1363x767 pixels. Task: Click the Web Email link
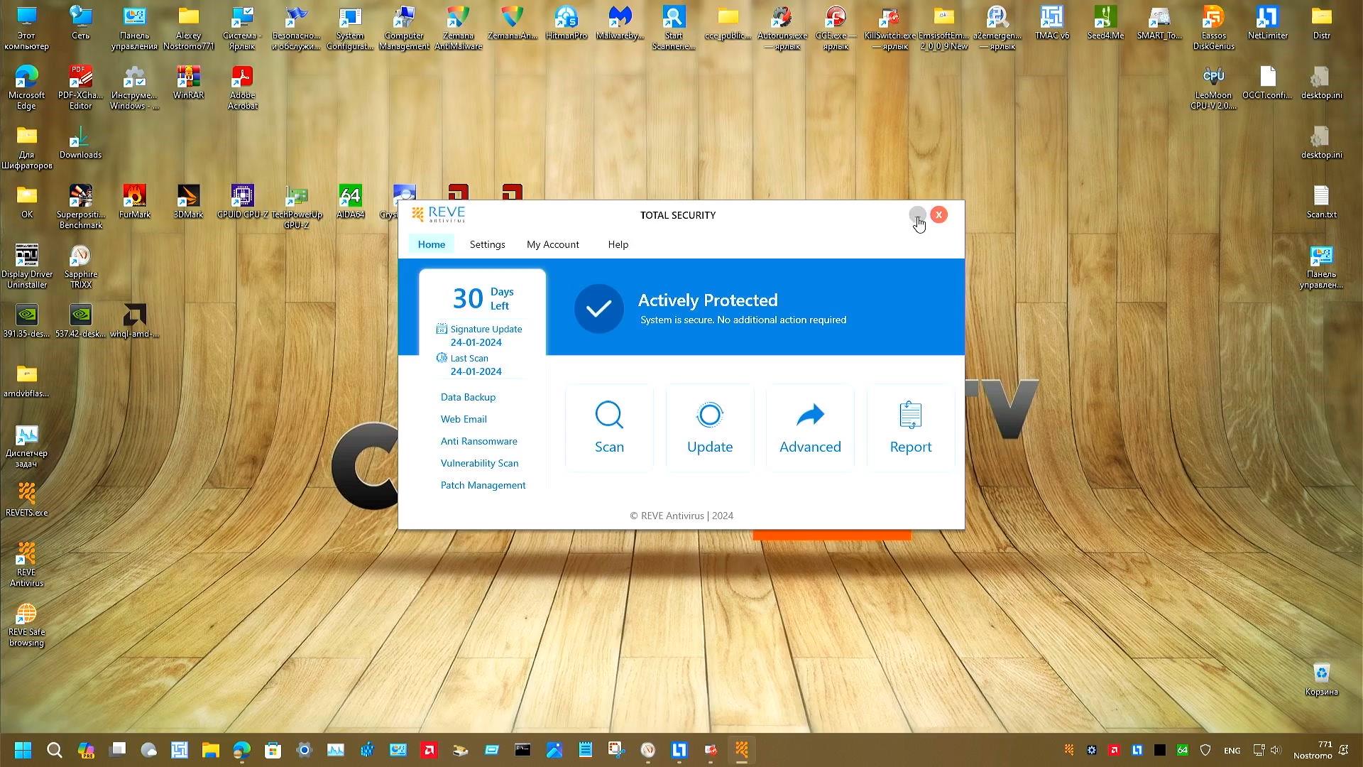pyautogui.click(x=464, y=419)
